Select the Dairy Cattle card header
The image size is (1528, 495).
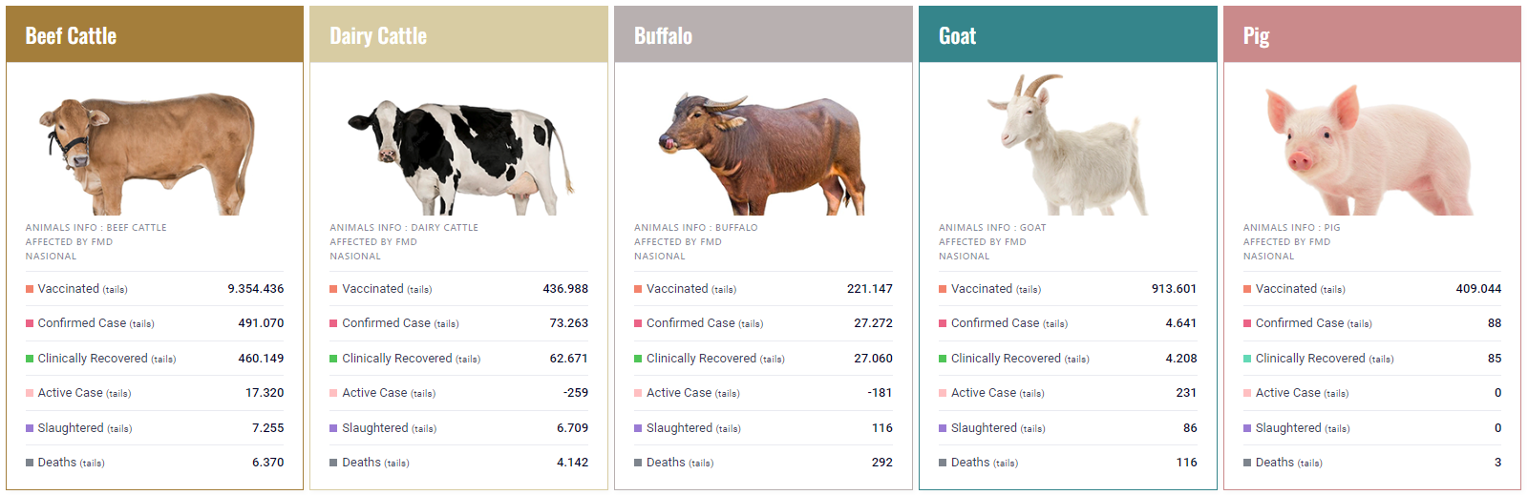458,35
